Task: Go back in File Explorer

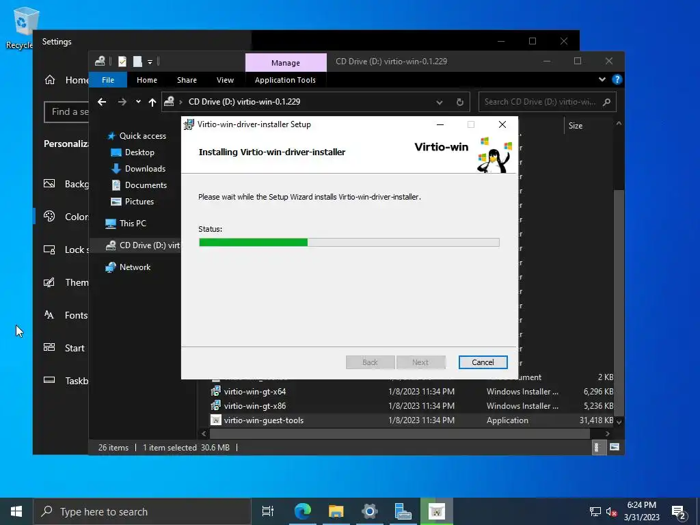Action: pyautogui.click(x=102, y=102)
